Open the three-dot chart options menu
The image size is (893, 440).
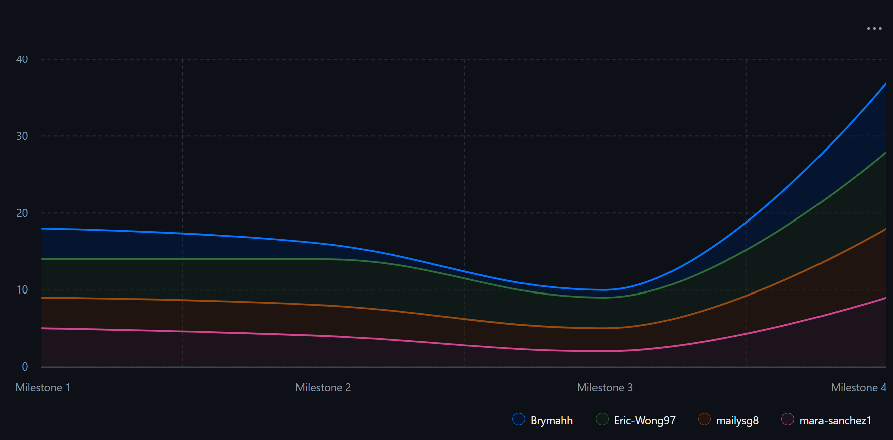[874, 29]
